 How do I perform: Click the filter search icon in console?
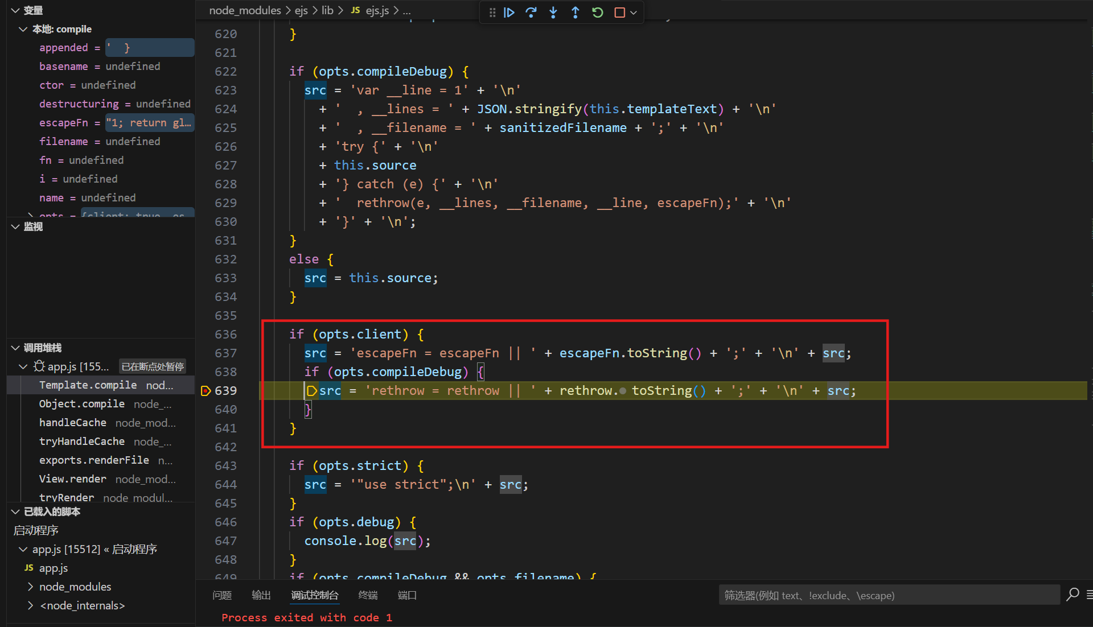pyautogui.click(x=1073, y=595)
